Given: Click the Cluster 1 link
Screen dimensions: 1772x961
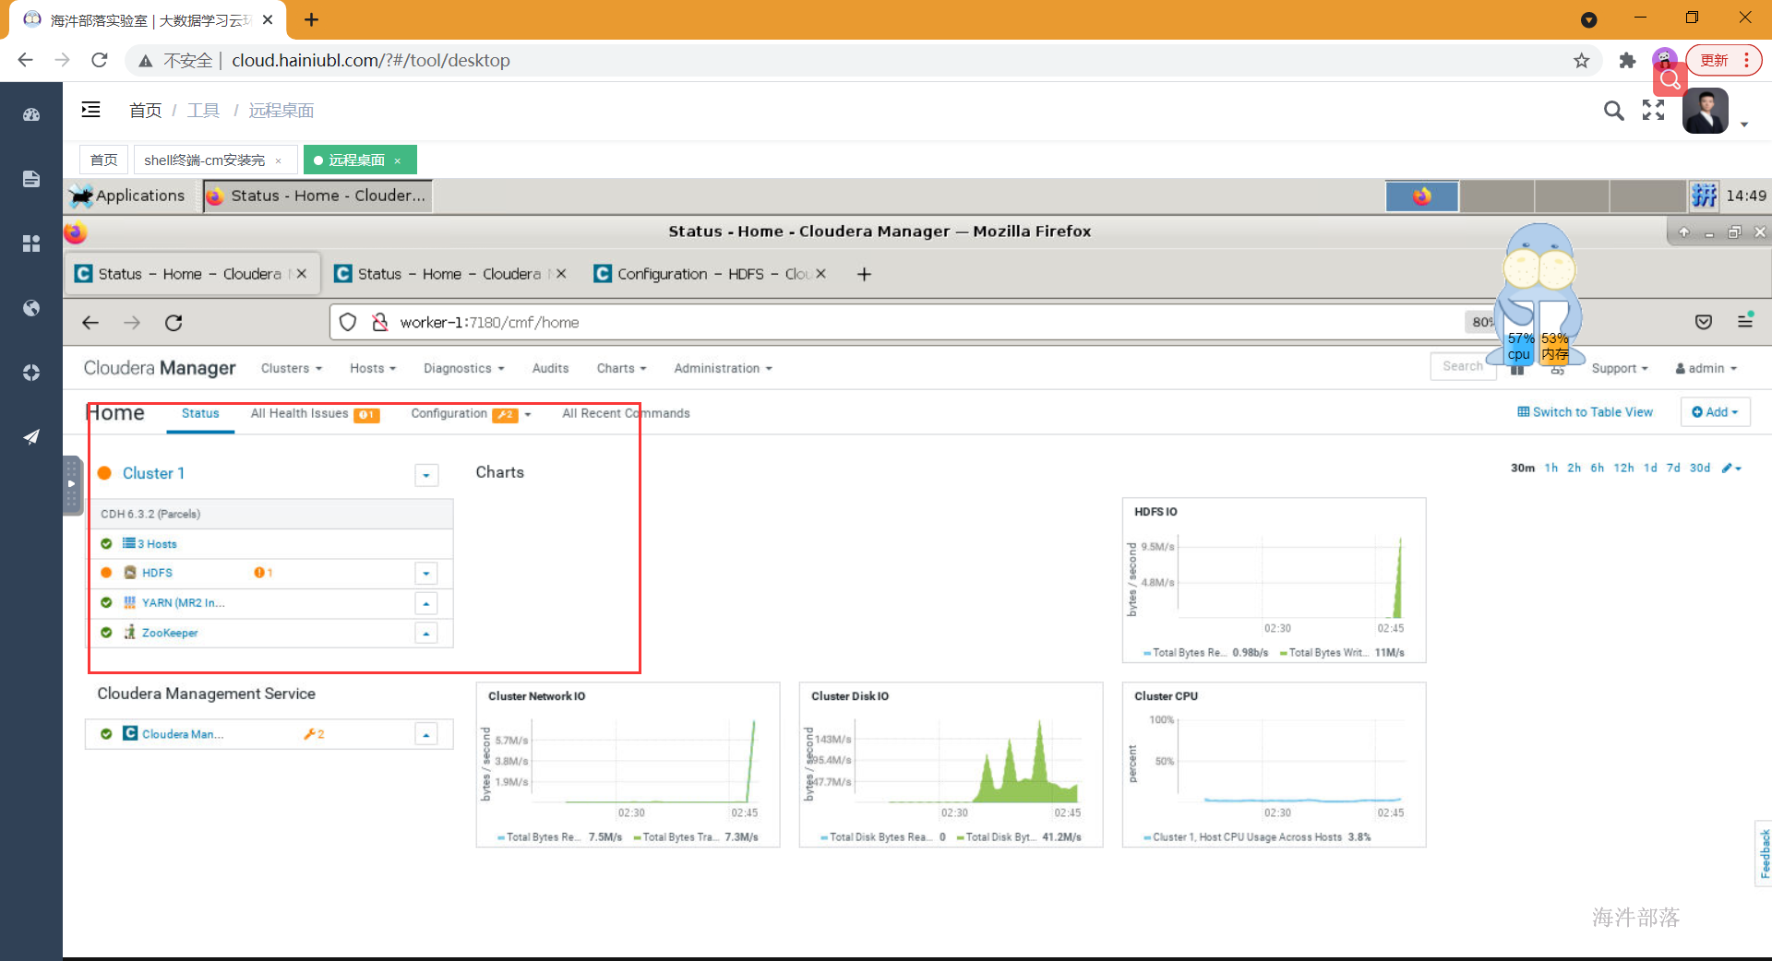Looking at the screenshot, I should (x=153, y=473).
